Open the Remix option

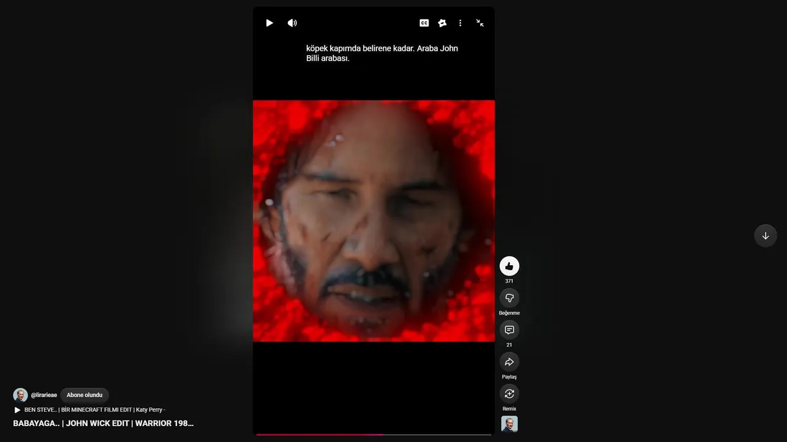[x=509, y=394]
